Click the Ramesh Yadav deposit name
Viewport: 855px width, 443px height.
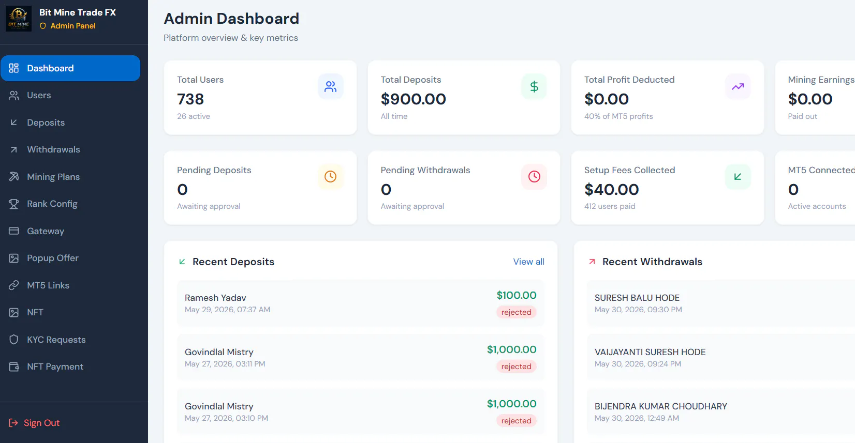click(x=215, y=298)
